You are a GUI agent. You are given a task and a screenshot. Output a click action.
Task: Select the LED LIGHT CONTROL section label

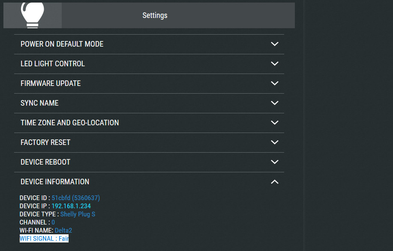point(53,64)
